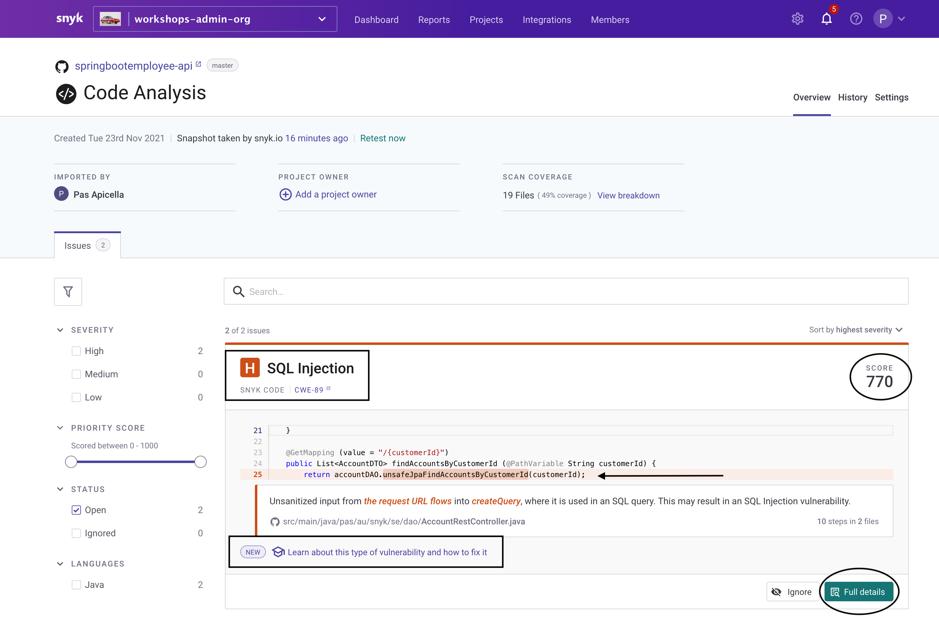
Task: Expand the user account menu chevron
Action: 901,19
